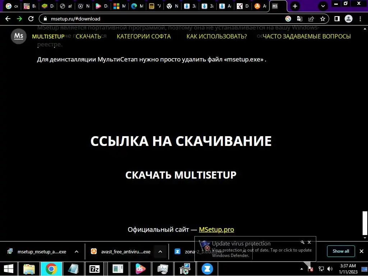Open the Windows Start menu

pyautogui.click(x=9, y=269)
